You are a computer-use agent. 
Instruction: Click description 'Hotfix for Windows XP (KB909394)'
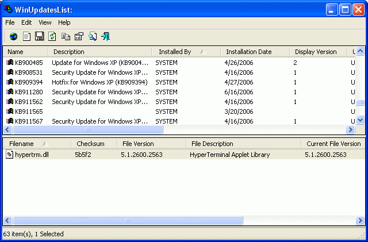(99, 82)
